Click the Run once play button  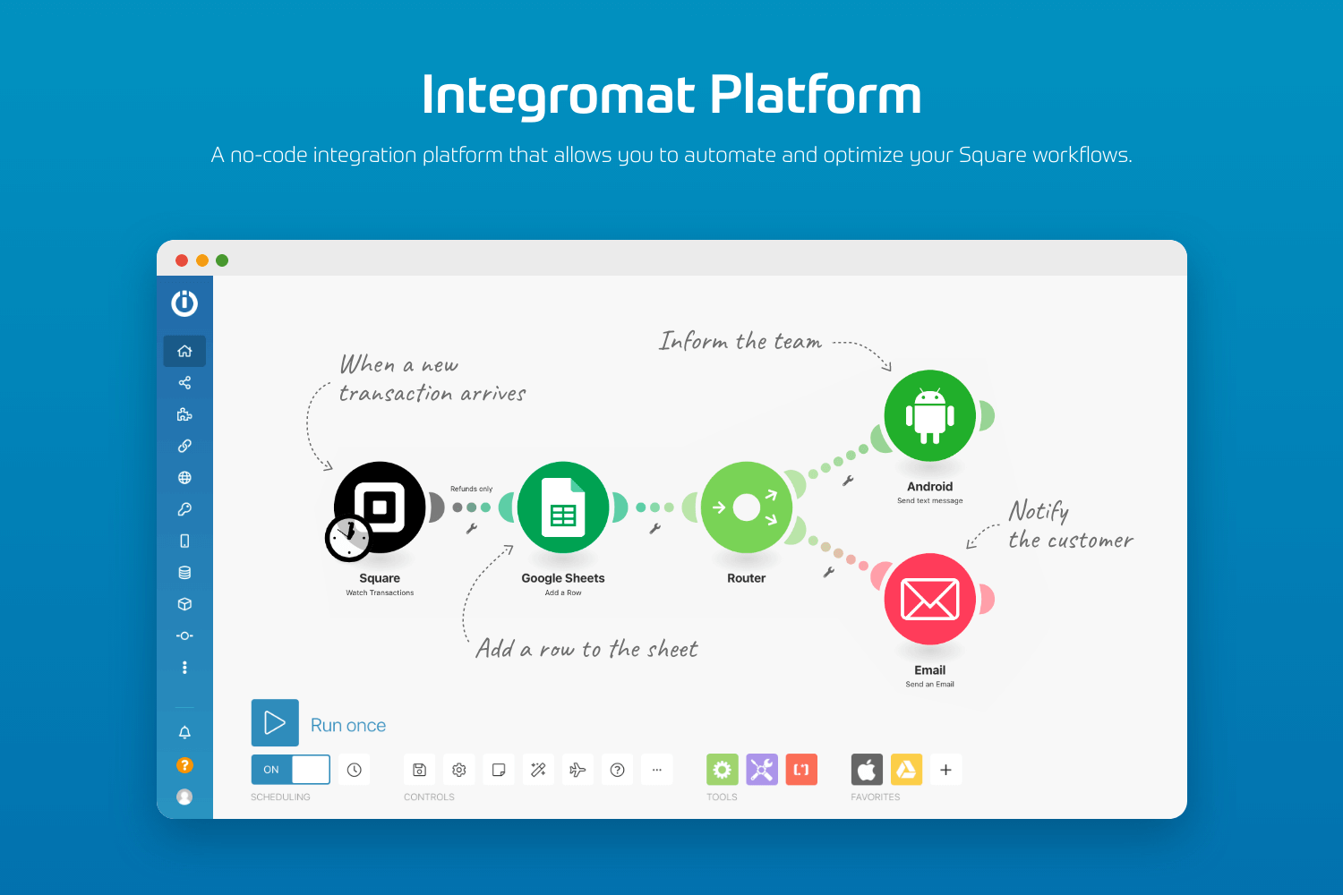click(x=275, y=723)
